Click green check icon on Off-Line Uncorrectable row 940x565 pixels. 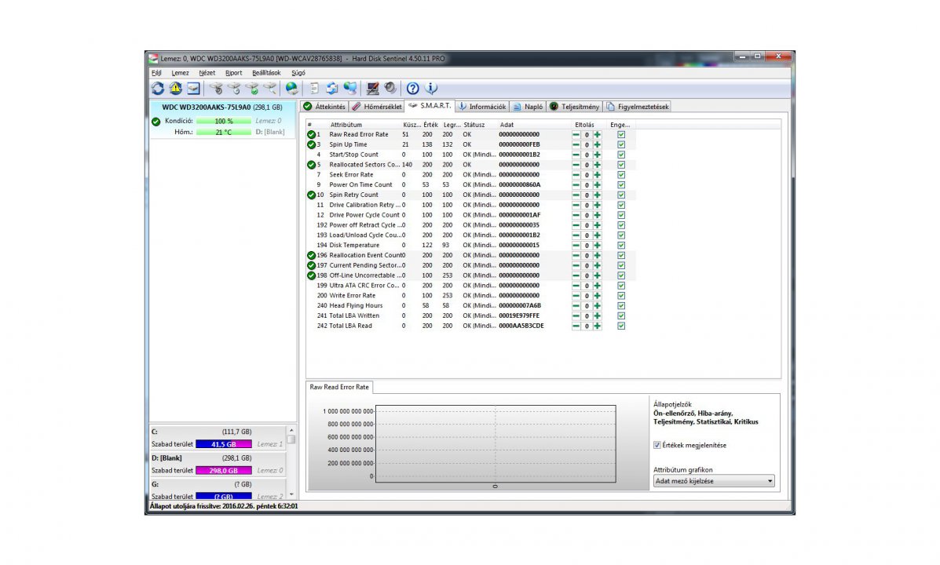tap(311, 275)
